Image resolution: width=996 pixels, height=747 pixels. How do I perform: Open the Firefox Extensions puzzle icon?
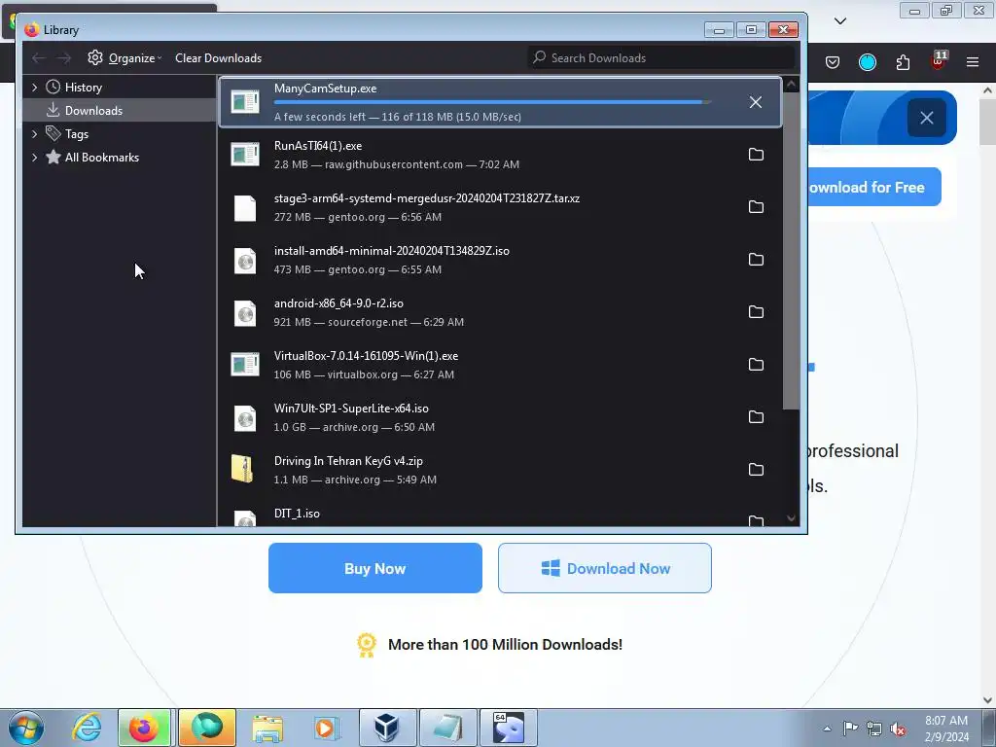tap(903, 61)
